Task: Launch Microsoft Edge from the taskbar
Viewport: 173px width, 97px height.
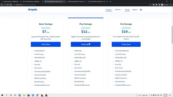Action: pos(20,95)
